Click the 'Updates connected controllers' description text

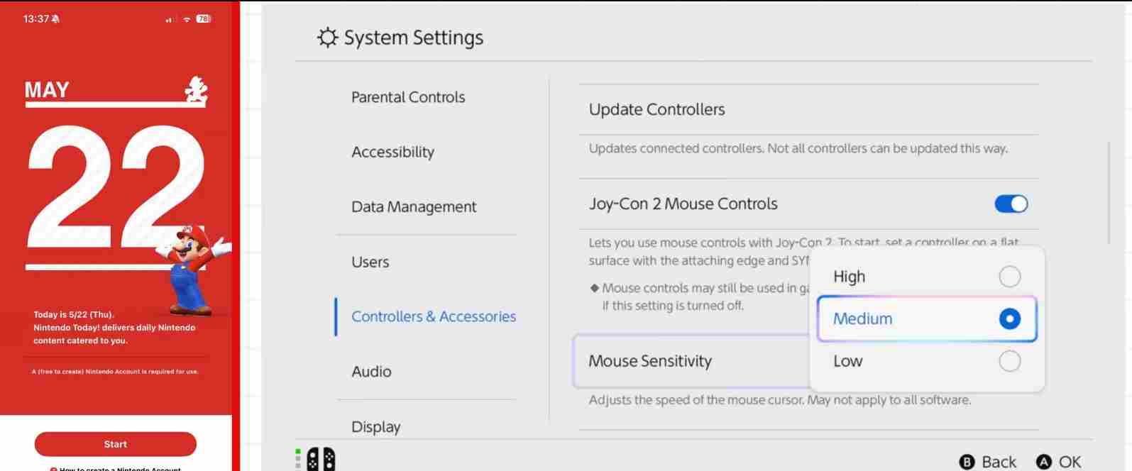click(x=798, y=149)
